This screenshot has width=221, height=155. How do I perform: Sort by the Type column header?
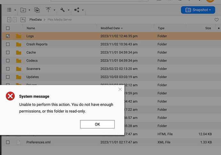161,28
